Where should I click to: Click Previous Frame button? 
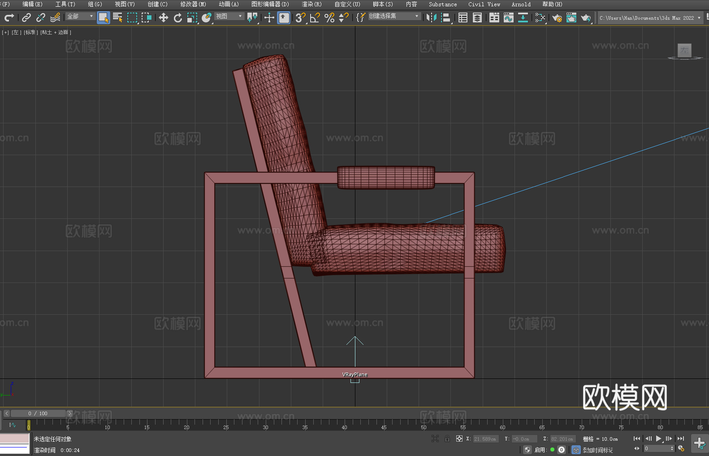point(648,439)
